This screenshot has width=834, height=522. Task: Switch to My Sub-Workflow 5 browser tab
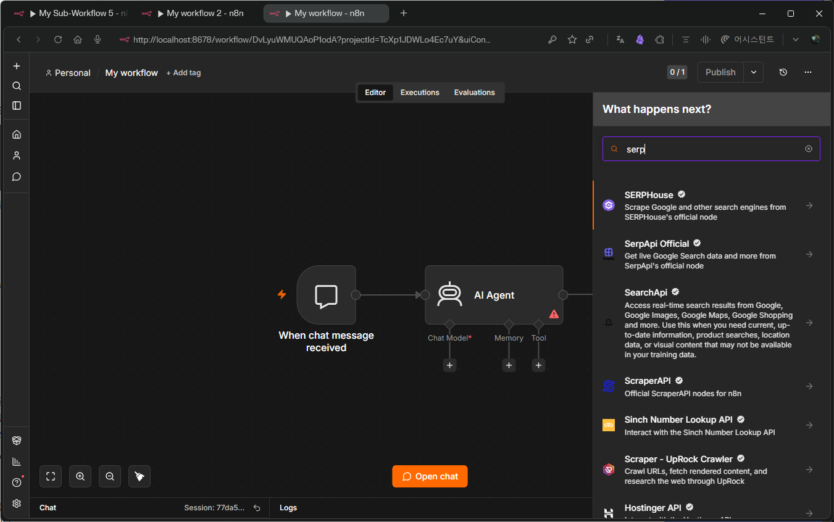point(70,14)
